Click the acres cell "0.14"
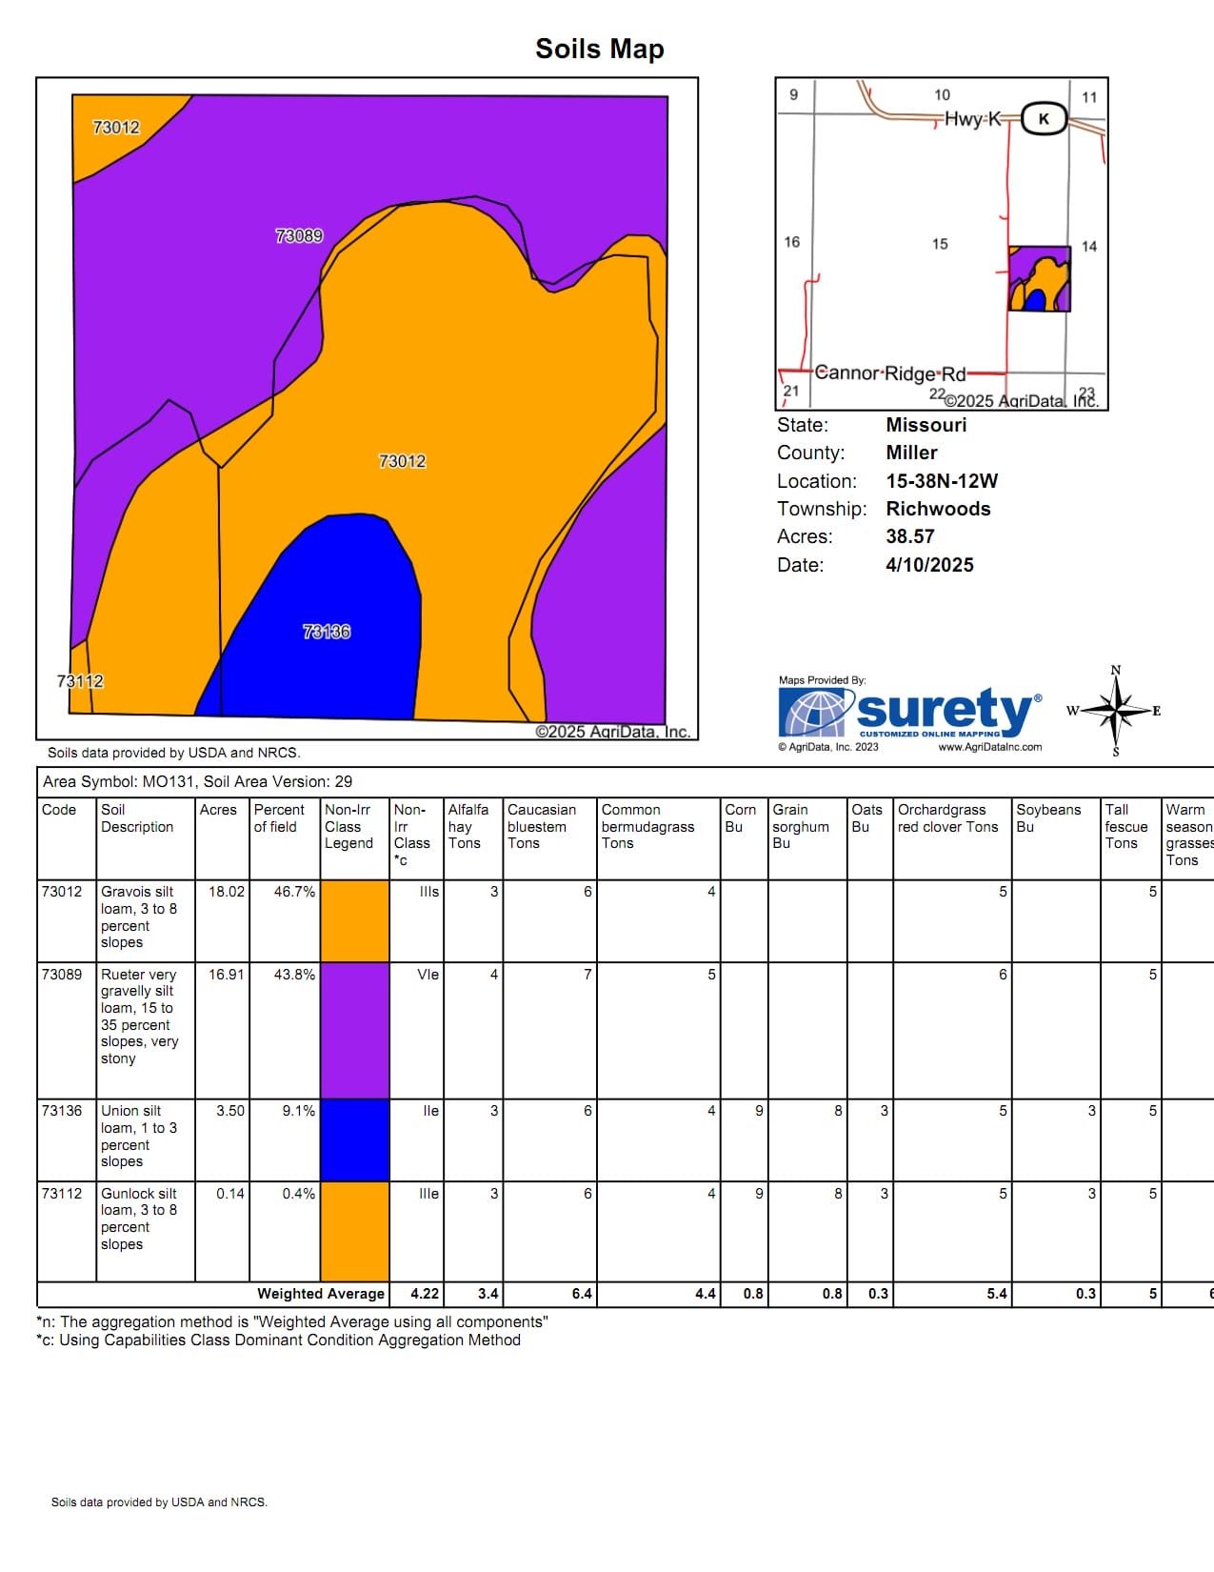Image resolution: width=1214 pixels, height=1572 pixels. pyautogui.click(x=230, y=1194)
